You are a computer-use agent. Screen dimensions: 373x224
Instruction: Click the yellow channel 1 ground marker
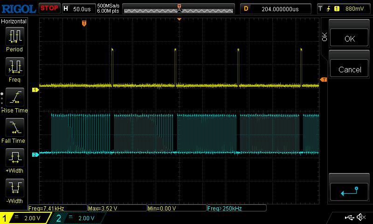35,90
